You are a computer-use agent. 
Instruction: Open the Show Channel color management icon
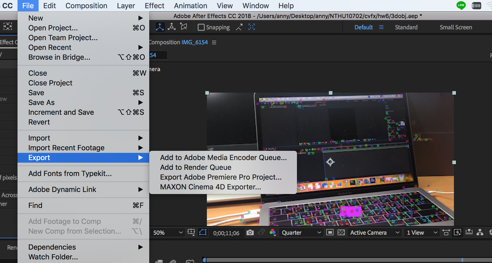[273, 233]
